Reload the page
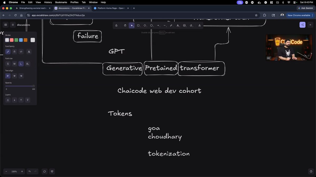Image resolution: width=316 pixels, height=177 pixels. click(16, 15)
